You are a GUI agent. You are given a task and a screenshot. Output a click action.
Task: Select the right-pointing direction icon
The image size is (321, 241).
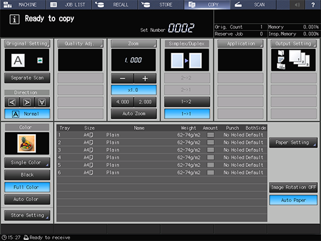click(x=27, y=102)
